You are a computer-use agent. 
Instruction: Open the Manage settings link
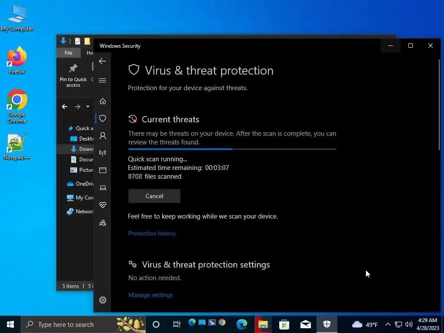coord(150,295)
